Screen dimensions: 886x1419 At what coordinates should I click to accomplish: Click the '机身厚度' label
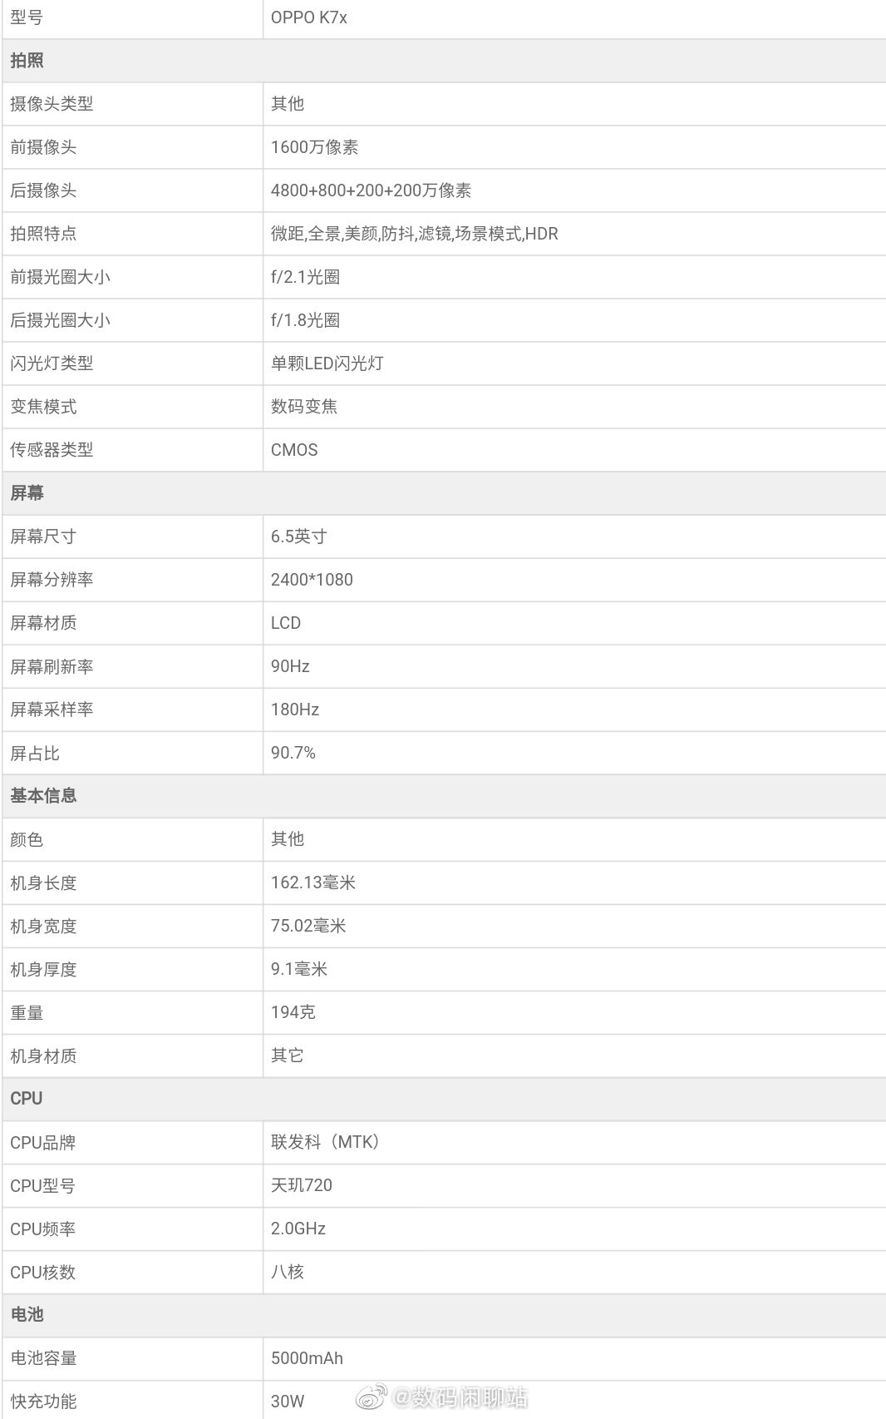coord(43,969)
